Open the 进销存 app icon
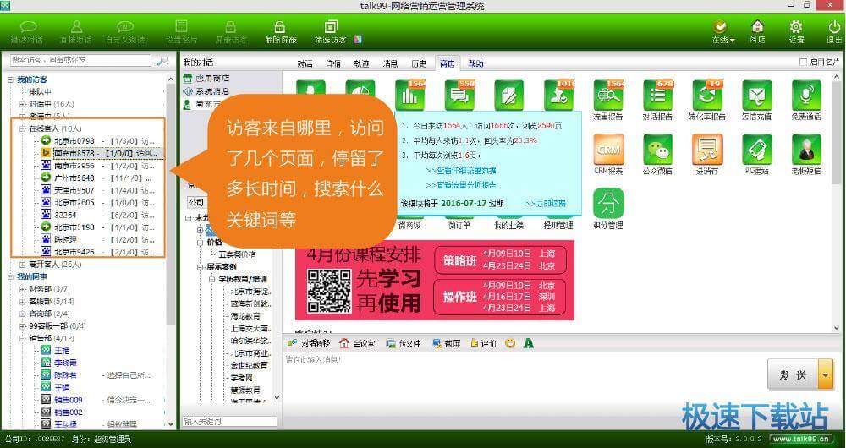 point(707,150)
